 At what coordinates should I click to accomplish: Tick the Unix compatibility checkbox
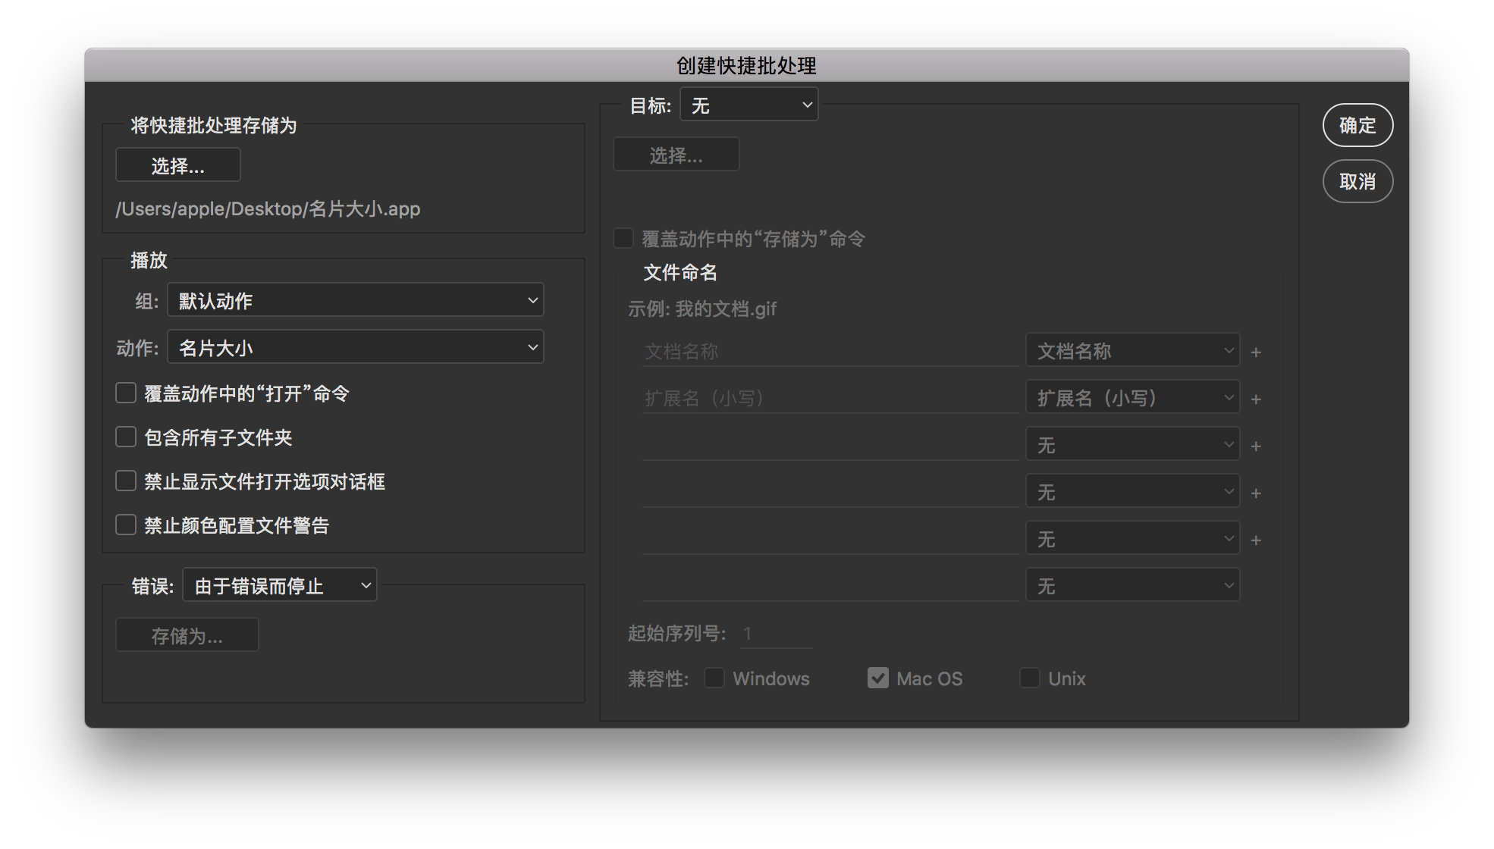tap(1030, 678)
